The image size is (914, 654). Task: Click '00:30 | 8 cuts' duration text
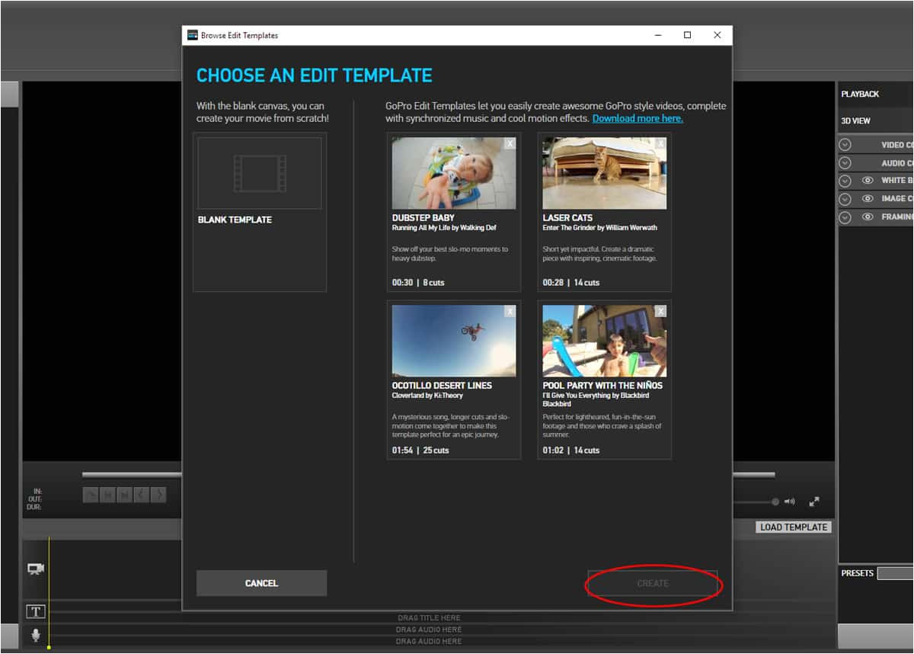pos(418,283)
